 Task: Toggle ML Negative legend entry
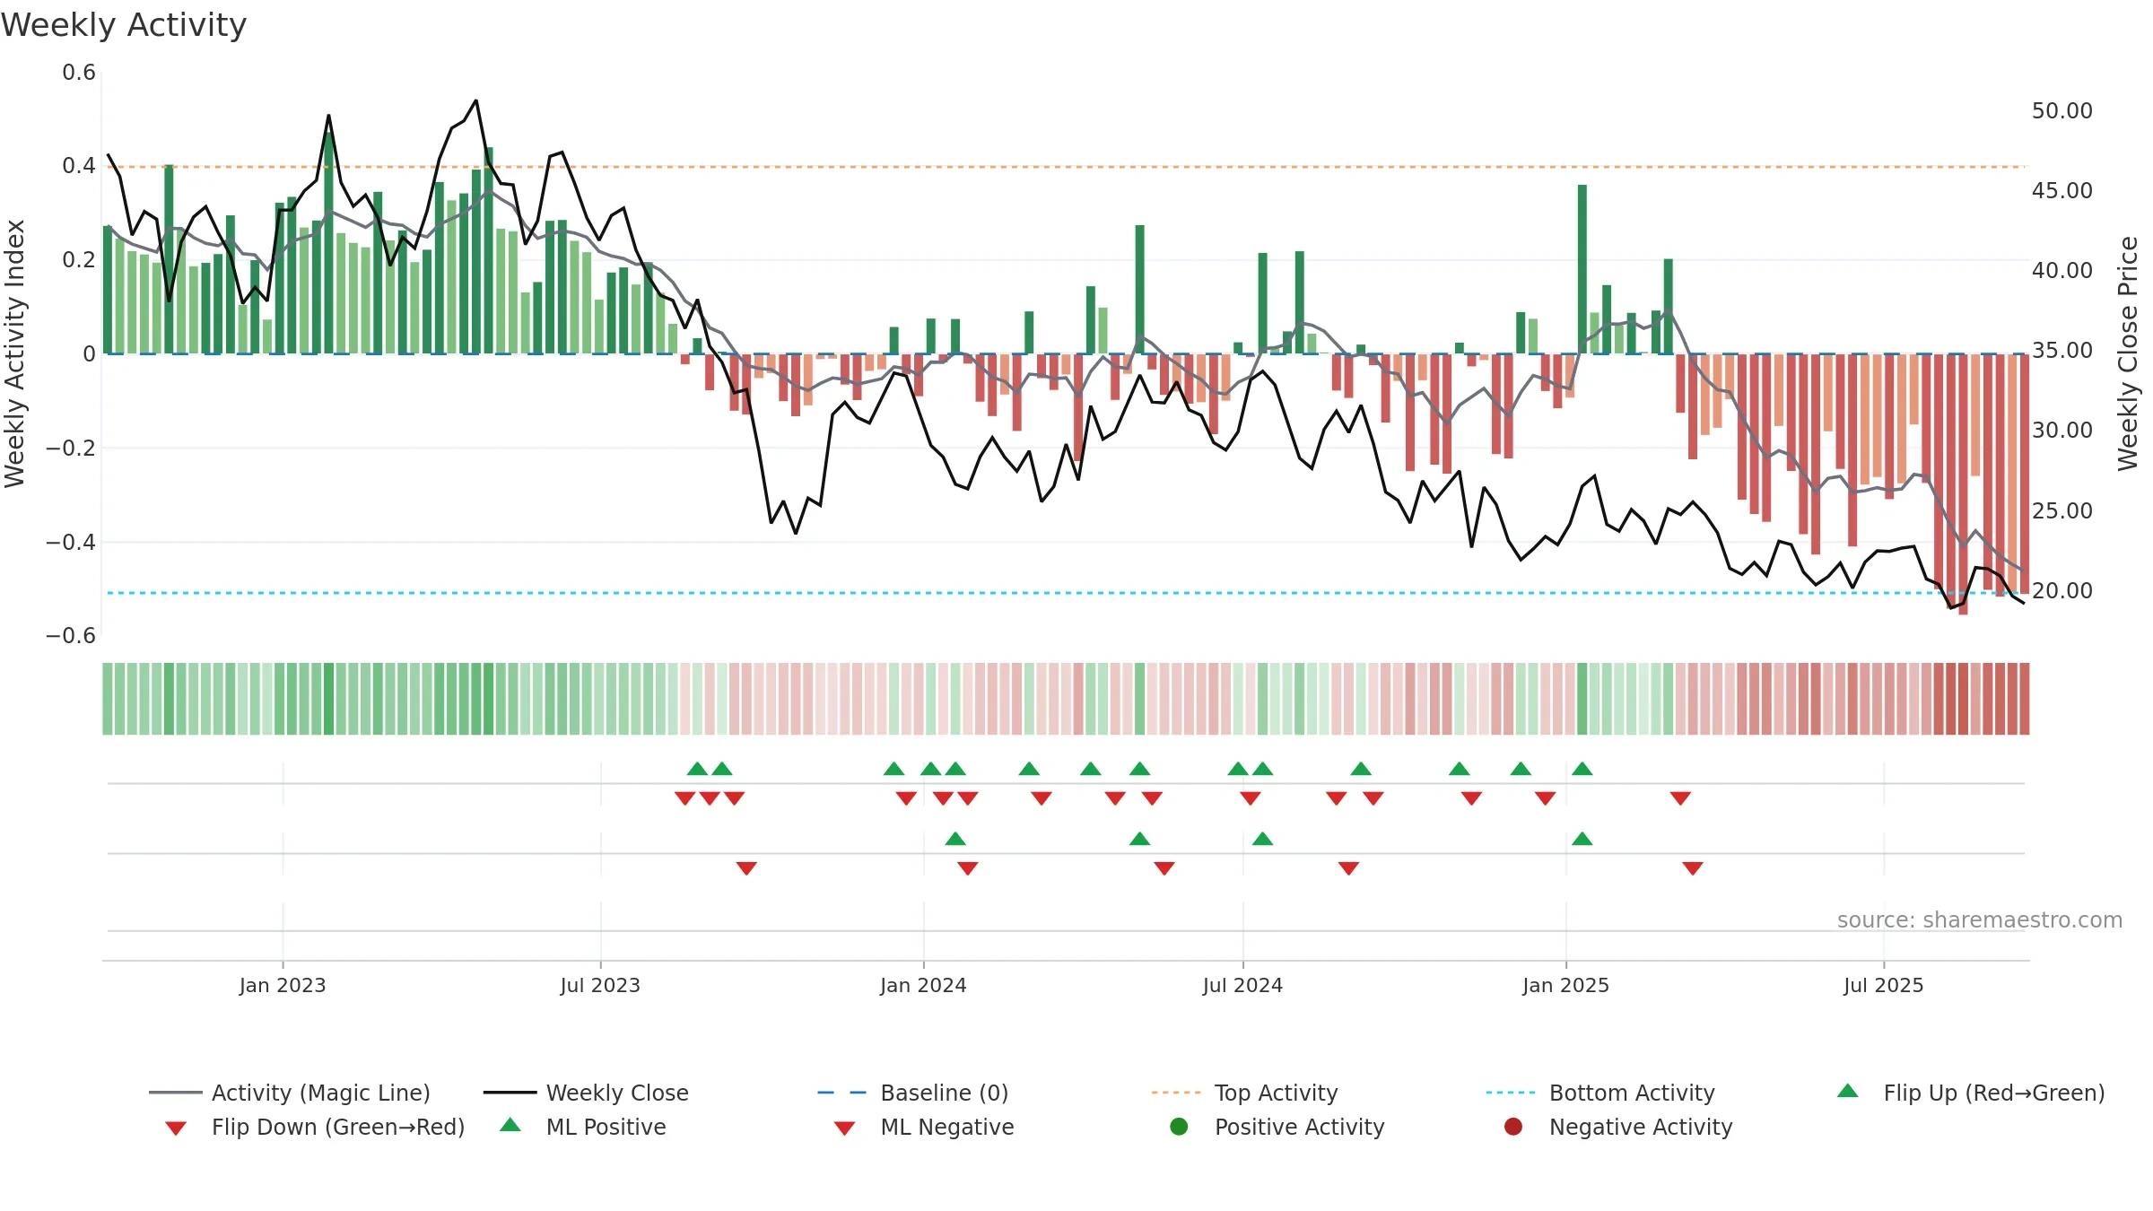click(x=924, y=1127)
